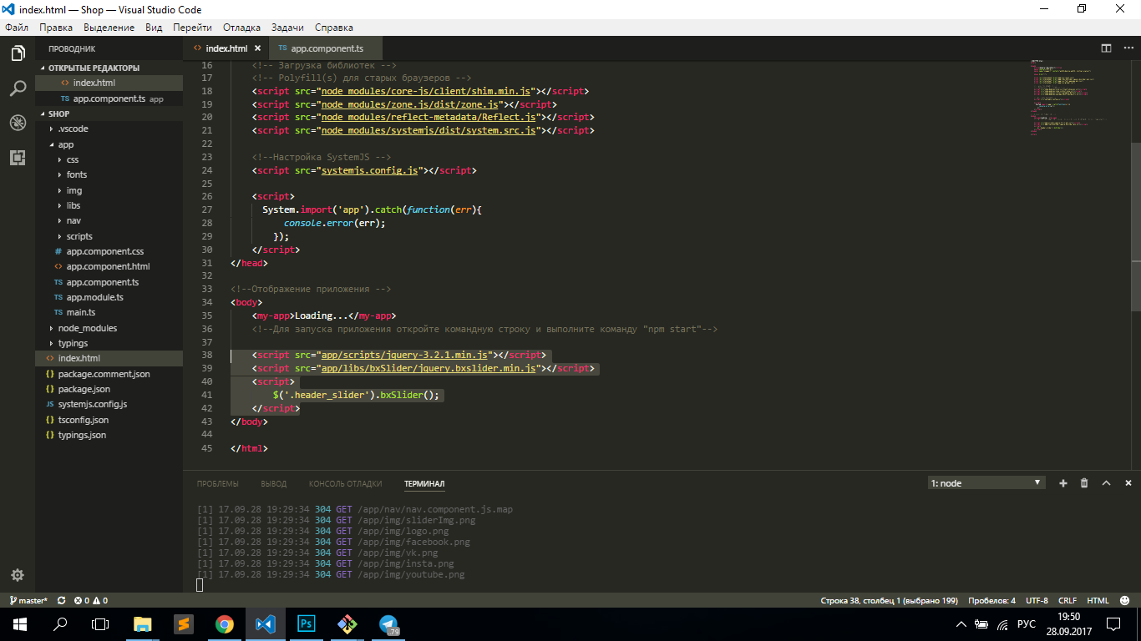Open the Manage gear icon
This screenshot has width=1141, height=641.
point(18,575)
